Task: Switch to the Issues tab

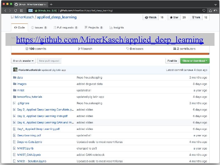Action: pyautogui.click(x=39, y=28)
